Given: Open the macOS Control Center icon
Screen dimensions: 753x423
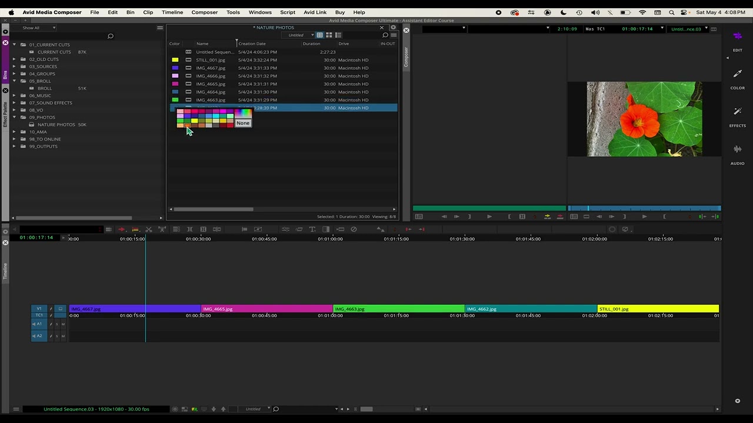Looking at the screenshot, I should click(685, 12).
